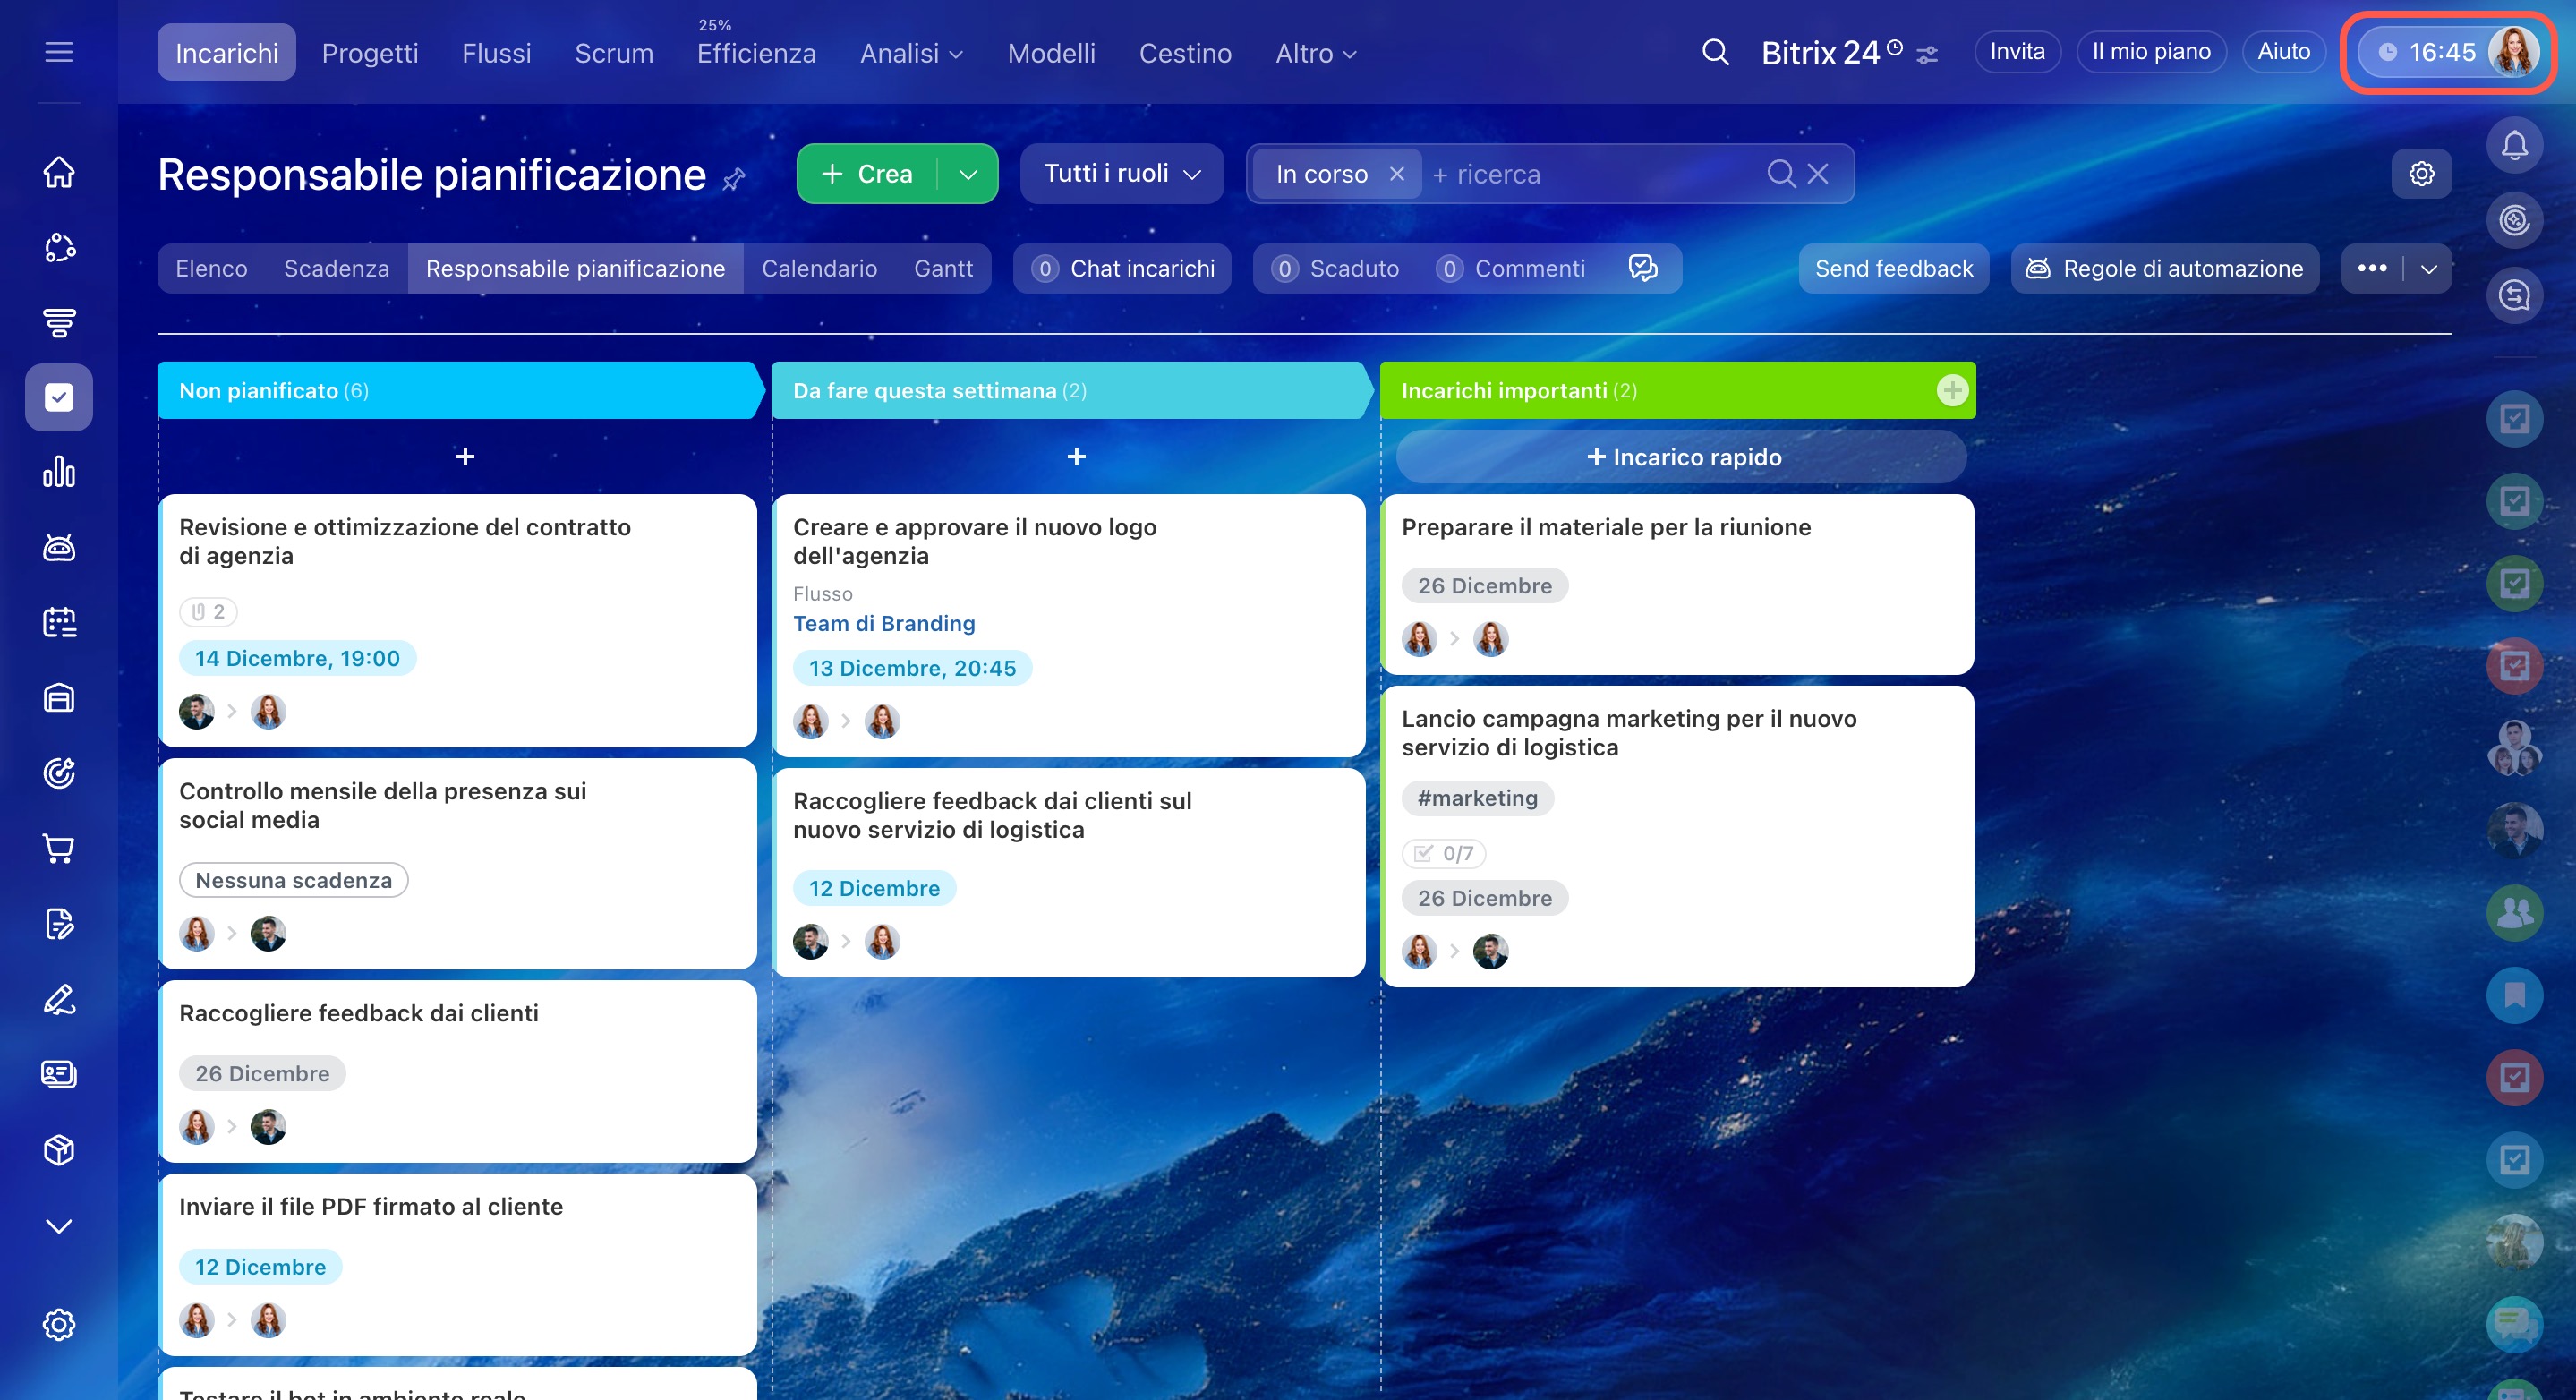Open the Team di Branding link
The width and height of the screenshot is (2576, 1400).
[883, 623]
